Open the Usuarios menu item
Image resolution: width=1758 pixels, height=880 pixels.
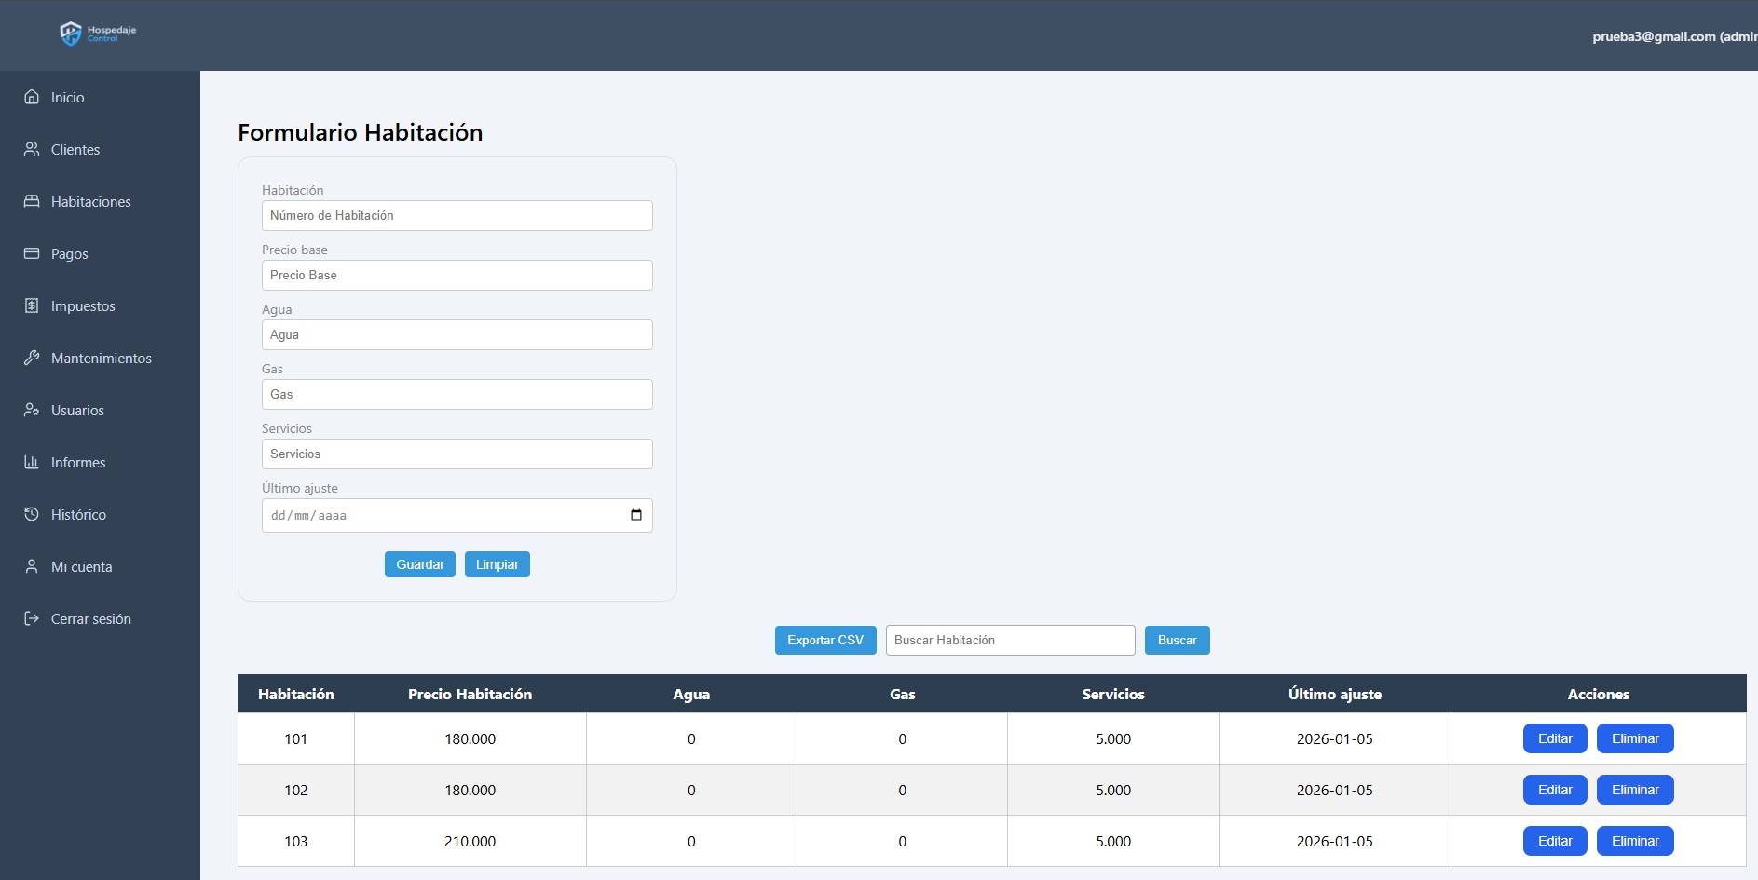[x=77, y=411]
